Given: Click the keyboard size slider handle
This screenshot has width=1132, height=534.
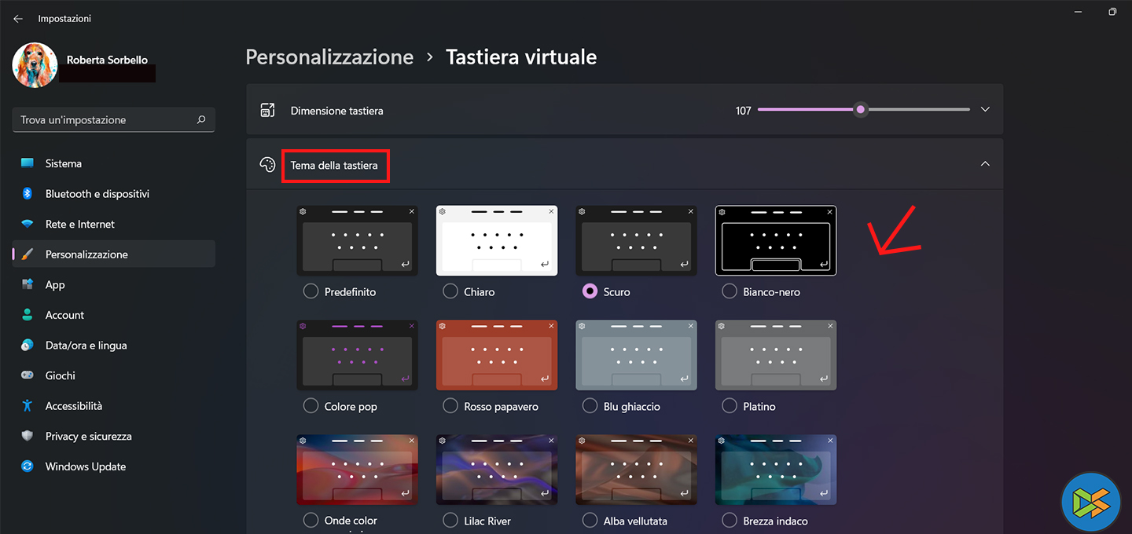Looking at the screenshot, I should click(x=861, y=110).
